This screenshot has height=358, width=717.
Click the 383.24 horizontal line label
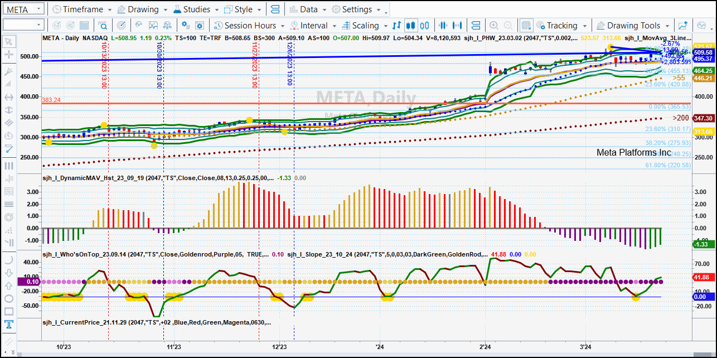[51, 100]
